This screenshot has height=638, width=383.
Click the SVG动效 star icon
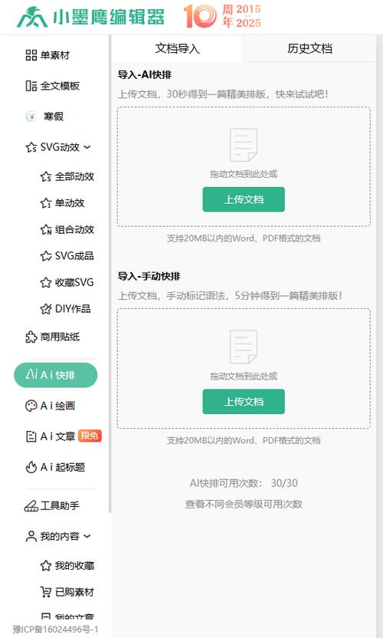[x=31, y=147]
